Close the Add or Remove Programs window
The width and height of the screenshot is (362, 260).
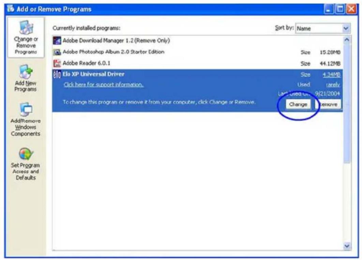click(x=351, y=9)
